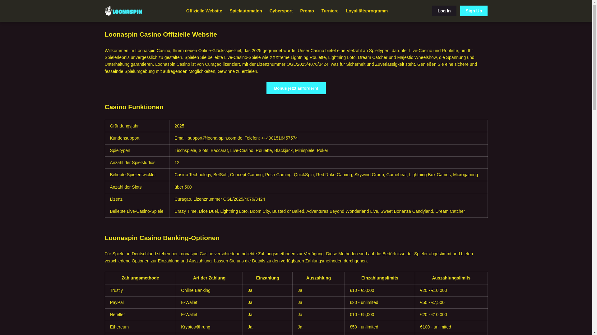Click Ethereum's €50 - unlimited deposit limit

tap(380, 327)
